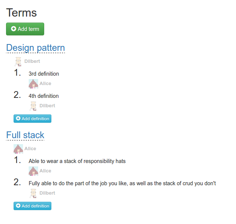Open the Full stack term link
The height and width of the screenshot is (224, 236).
click(x=25, y=135)
